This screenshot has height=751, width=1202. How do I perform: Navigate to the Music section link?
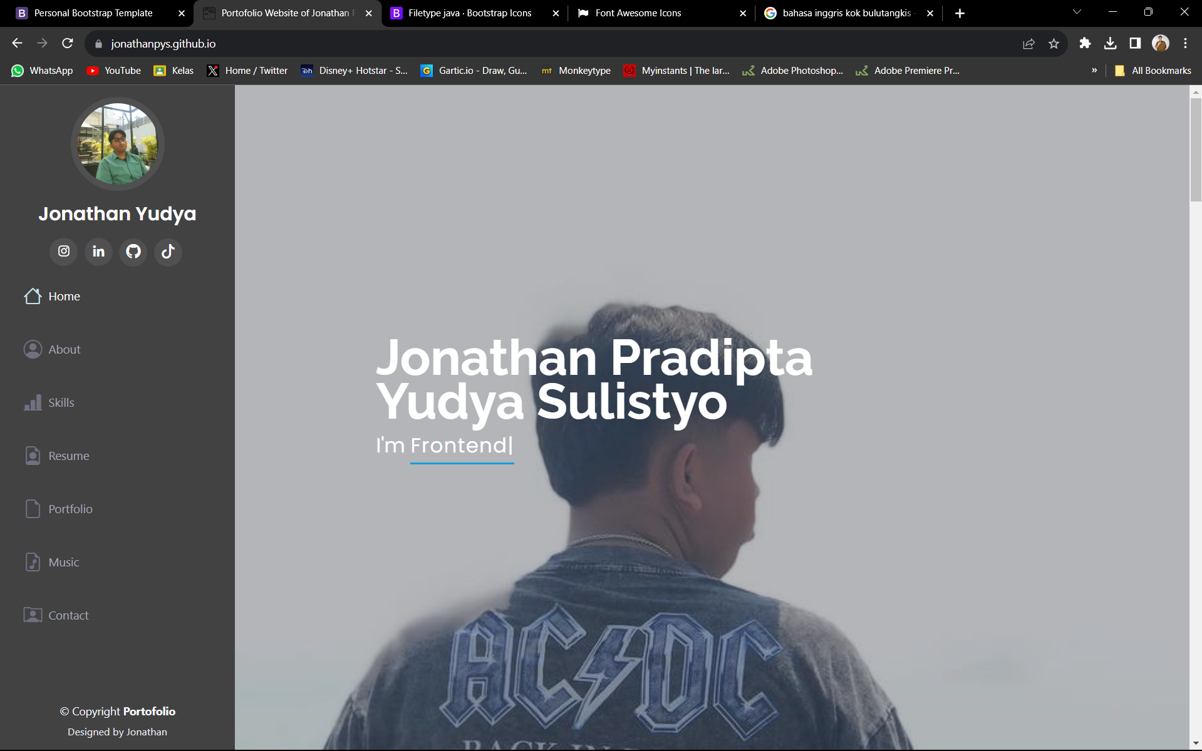[x=64, y=562]
